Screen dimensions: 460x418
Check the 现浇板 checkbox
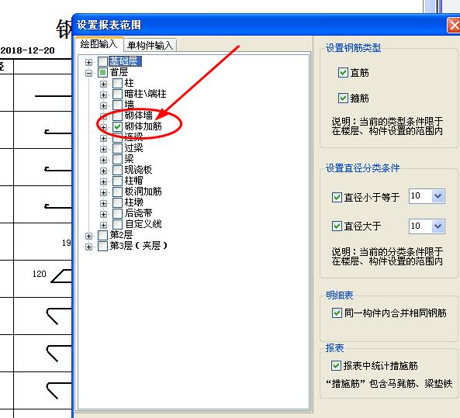(x=117, y=170)
